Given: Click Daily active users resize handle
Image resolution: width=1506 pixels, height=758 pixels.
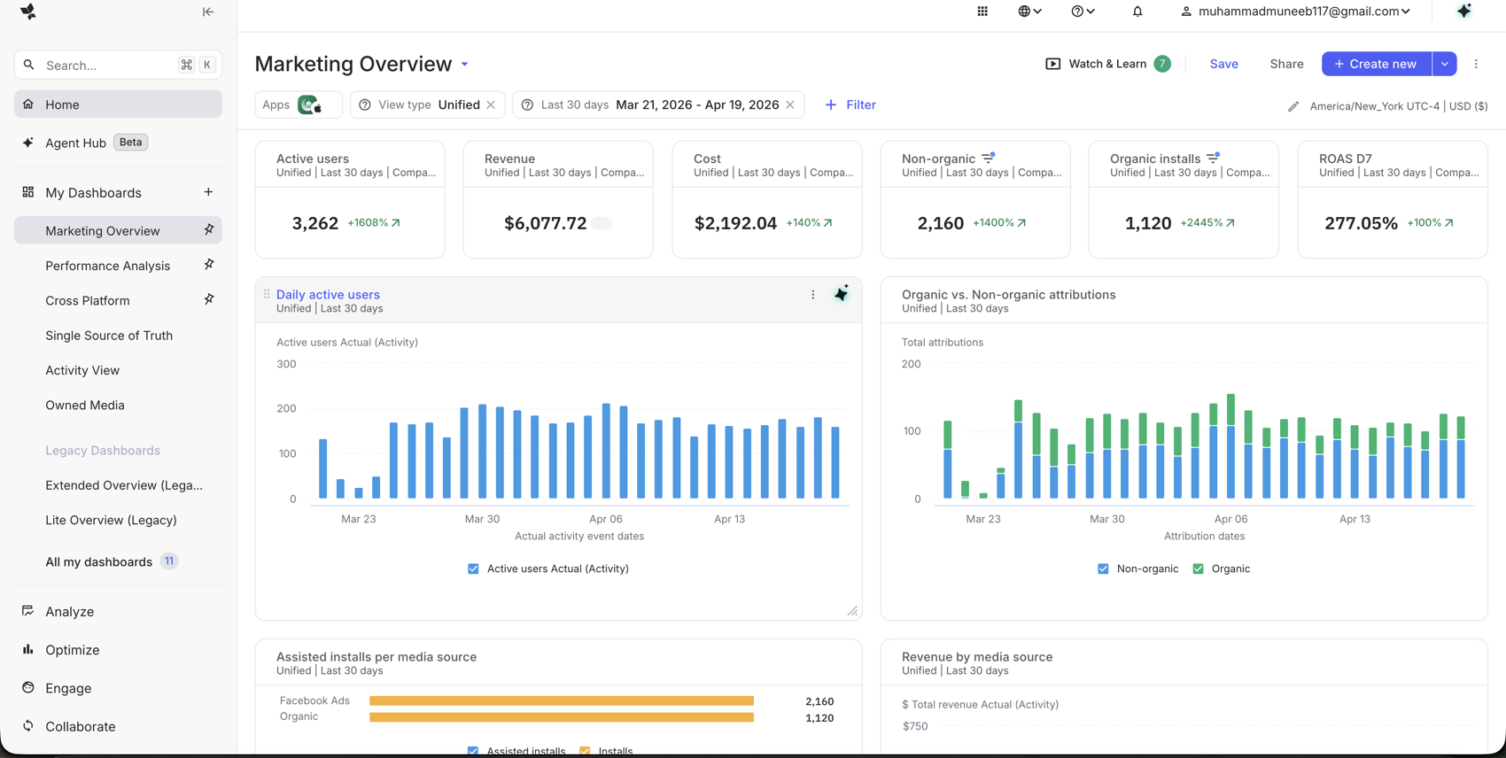Looking at the screenshot, I should point(852,611).
